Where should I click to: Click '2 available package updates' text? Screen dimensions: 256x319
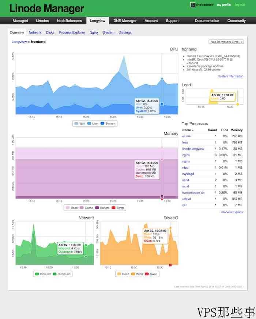coord(205,66)
